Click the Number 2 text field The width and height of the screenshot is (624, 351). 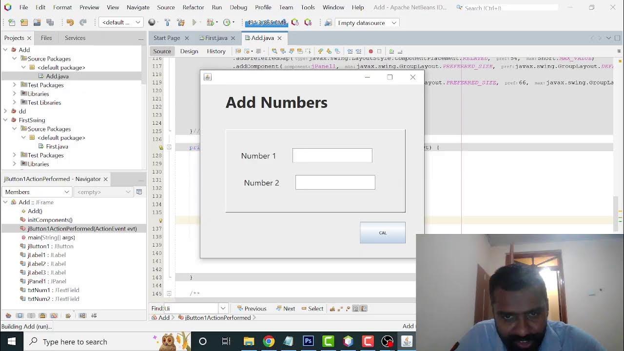pos(335,182)
